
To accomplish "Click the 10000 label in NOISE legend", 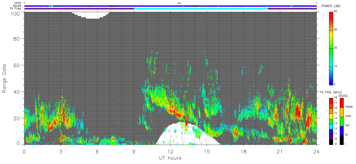I will [349, 107].
